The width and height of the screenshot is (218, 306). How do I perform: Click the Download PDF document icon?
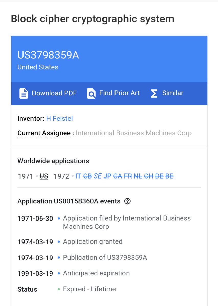pyautogui.click(x=24, y=93)
